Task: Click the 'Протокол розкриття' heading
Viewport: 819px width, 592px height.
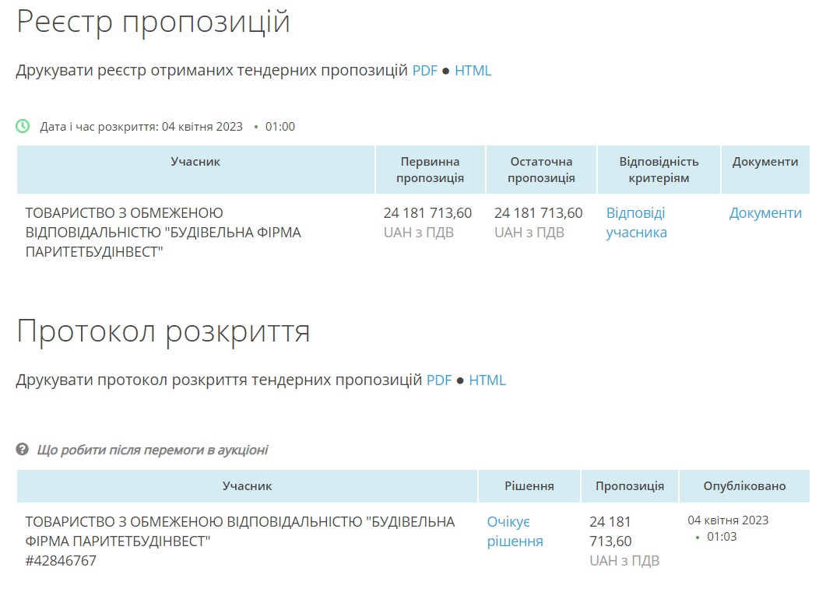Action: [x=163, y=331]
